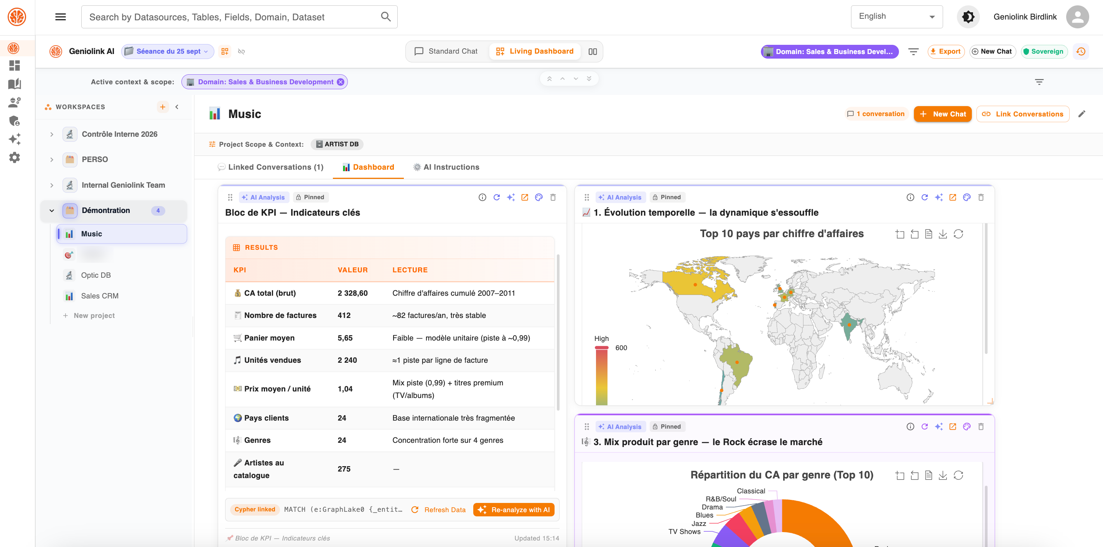
Task: AI re-analyze the Mix produit par genre card
Action: pyautogui.click(x=938, y=426)
